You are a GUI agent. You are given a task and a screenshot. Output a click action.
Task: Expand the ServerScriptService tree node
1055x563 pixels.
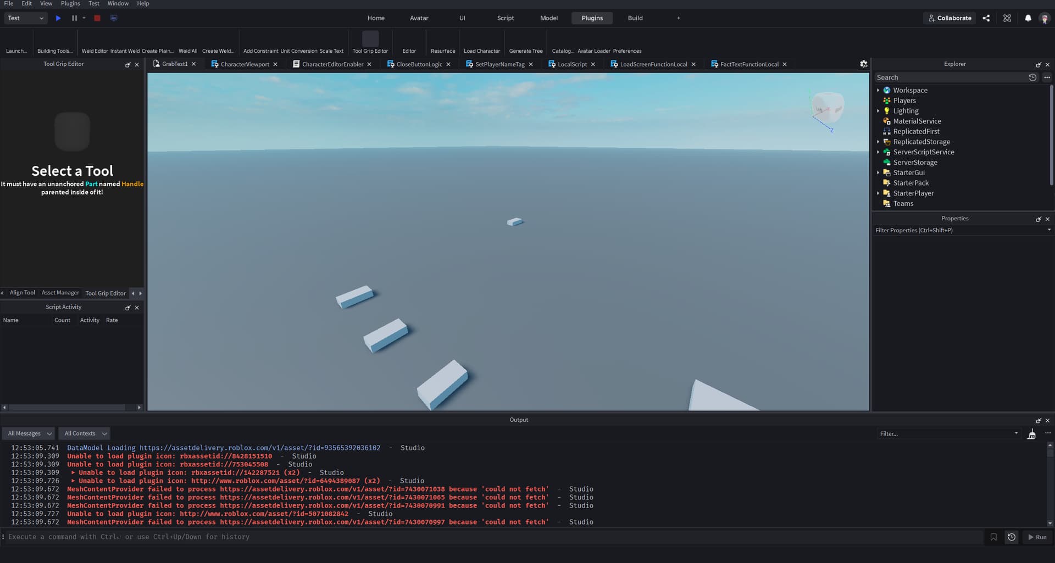coord(878,152)
